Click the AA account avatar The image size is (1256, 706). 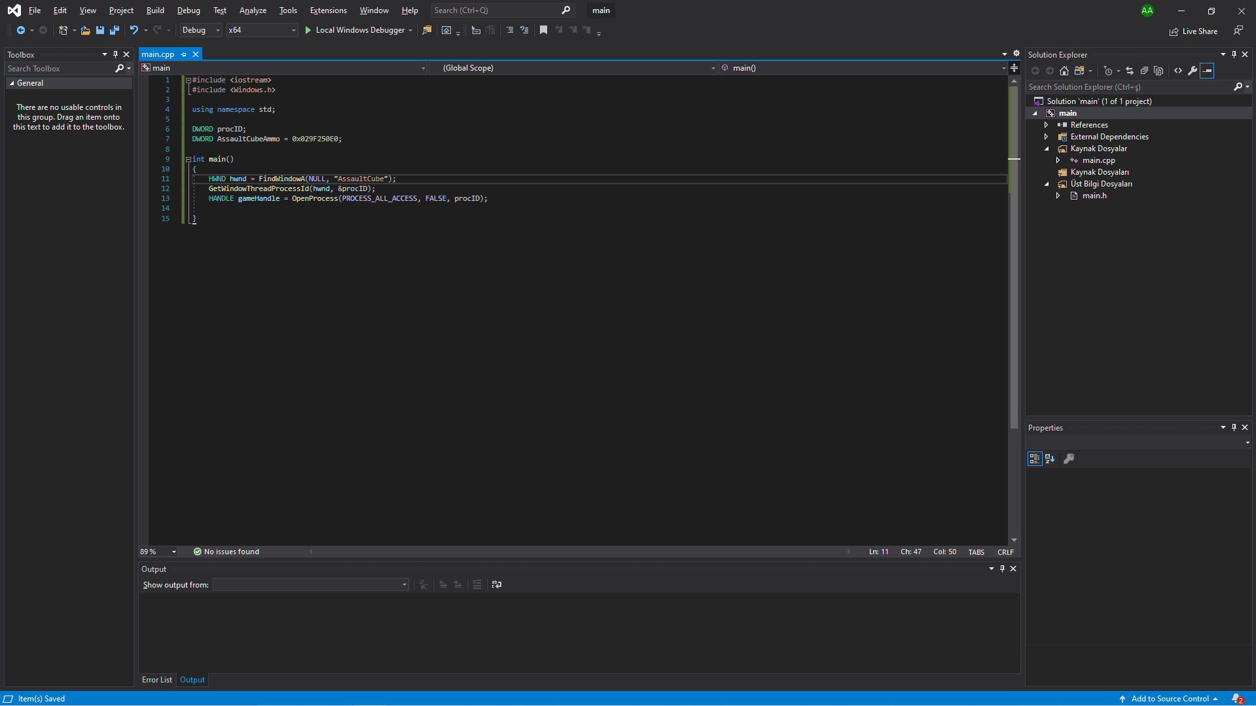(x=1147, y=10)
